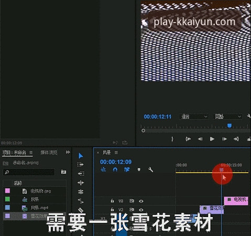Click pink label swatch of 电视机.jpg
Viewport: 251px width, 236px height.
(7, 191)
